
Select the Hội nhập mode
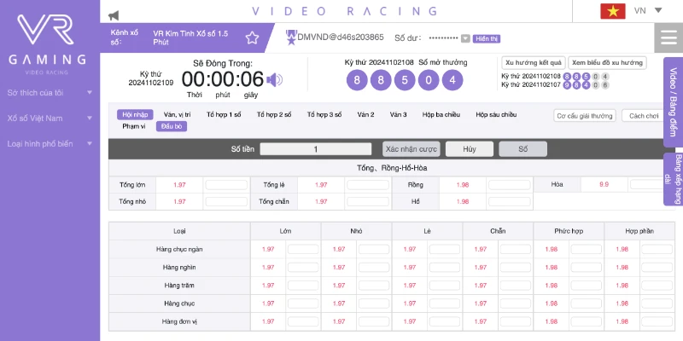134,114
